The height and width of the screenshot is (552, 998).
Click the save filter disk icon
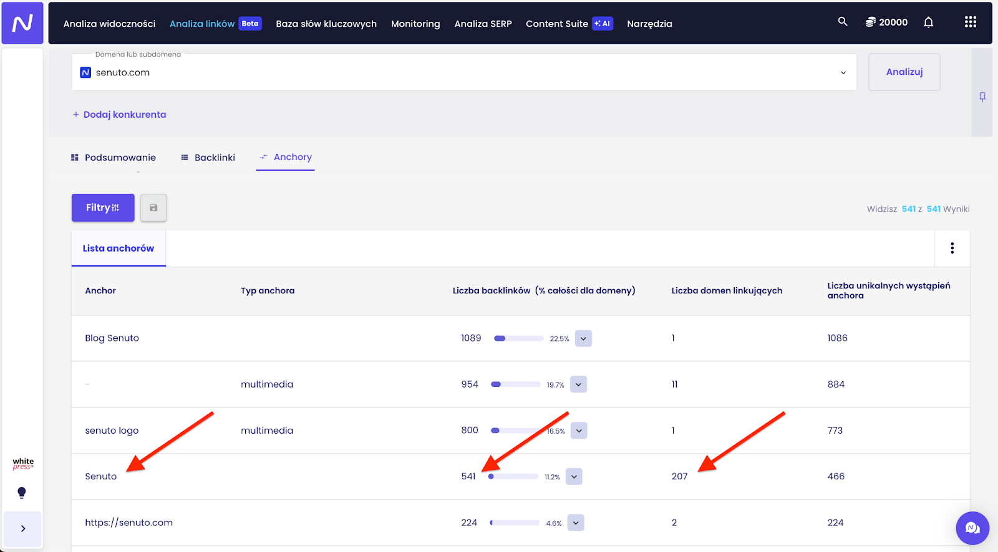153,207
